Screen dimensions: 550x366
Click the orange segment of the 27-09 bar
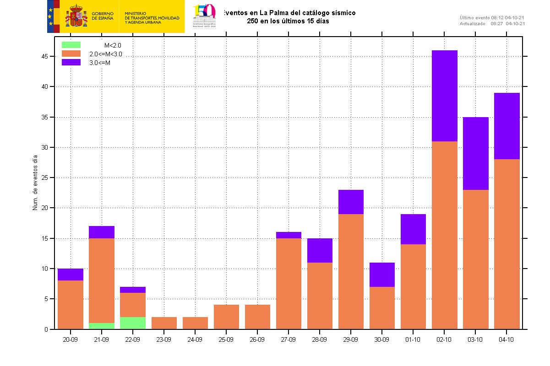289,284
